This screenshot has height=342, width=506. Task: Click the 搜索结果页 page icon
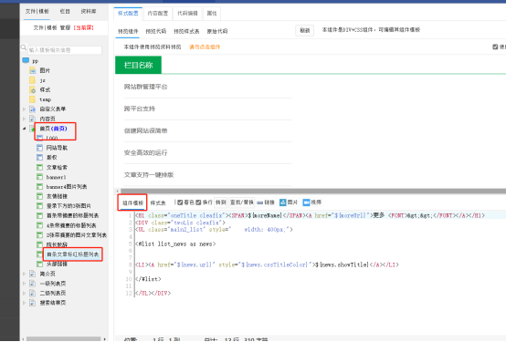(32, 303)
